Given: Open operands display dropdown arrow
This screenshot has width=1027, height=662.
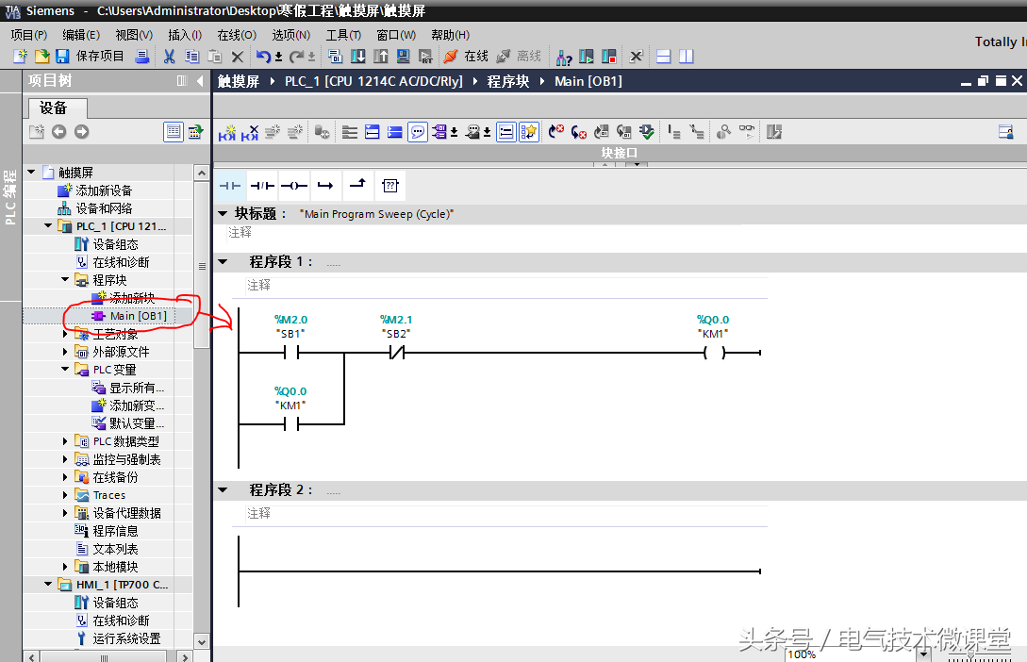Looking at the screenshot, I should tap(454, 133).
